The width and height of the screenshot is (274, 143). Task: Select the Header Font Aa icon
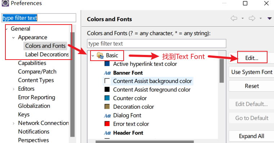click(x=107, y=133)
